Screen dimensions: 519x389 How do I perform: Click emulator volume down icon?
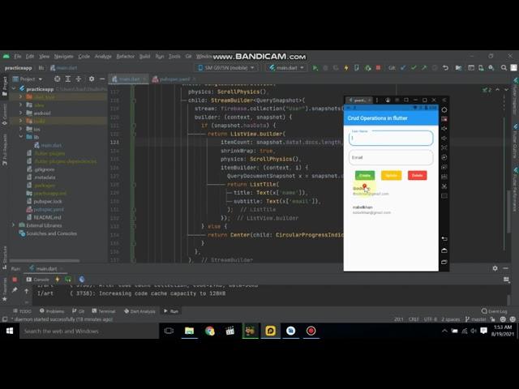pyautogui.click(x=444, y=138)
